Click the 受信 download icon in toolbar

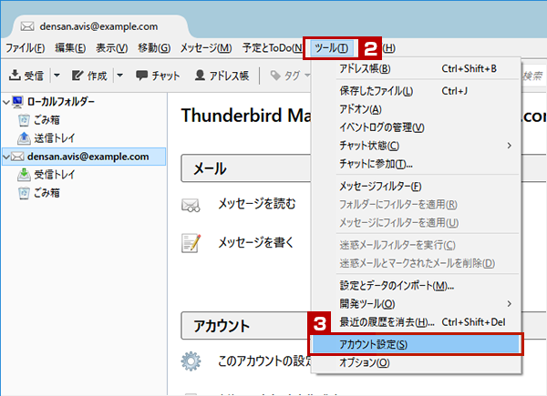point(15,75)
